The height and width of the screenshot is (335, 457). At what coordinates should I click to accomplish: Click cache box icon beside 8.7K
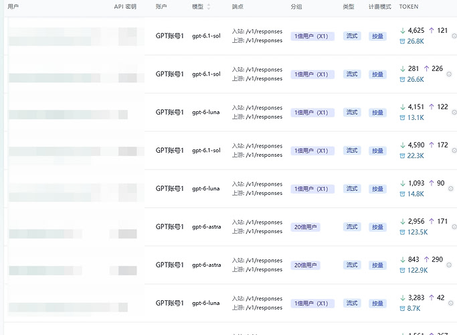click(402, 309)
